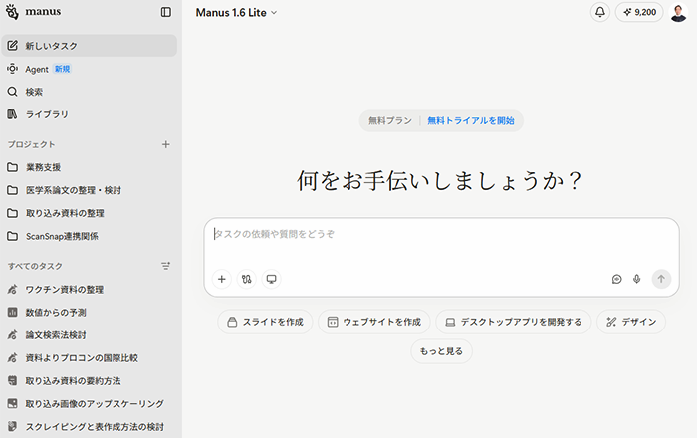The height and width of the screenshot is (438, 697).
Task: Click the folder icon for 医学系論文の整理・検討
Action: click(x=12, y=190)
